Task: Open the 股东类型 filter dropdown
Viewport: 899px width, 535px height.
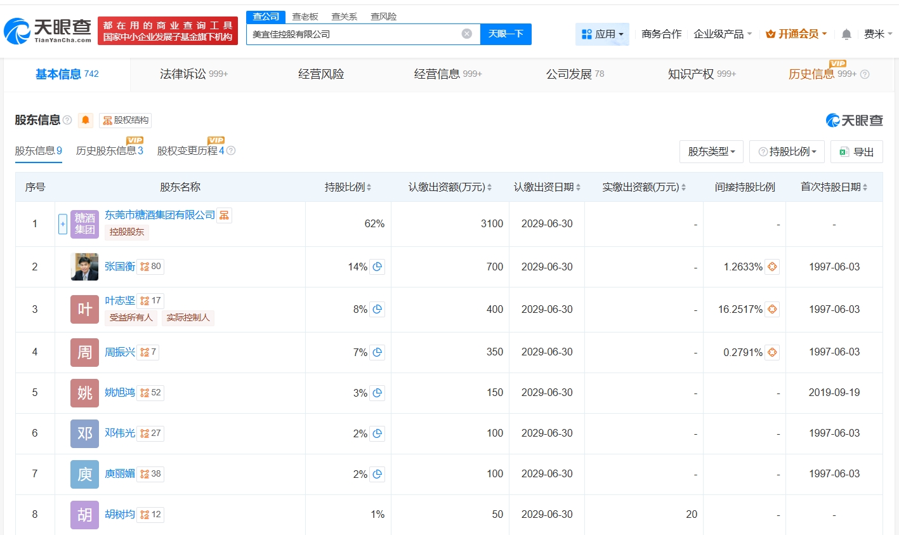Action: [711, 152]
